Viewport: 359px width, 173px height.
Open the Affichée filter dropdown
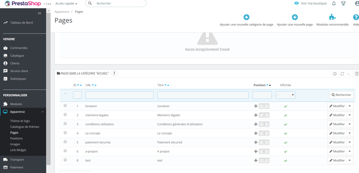click(285, 95)
